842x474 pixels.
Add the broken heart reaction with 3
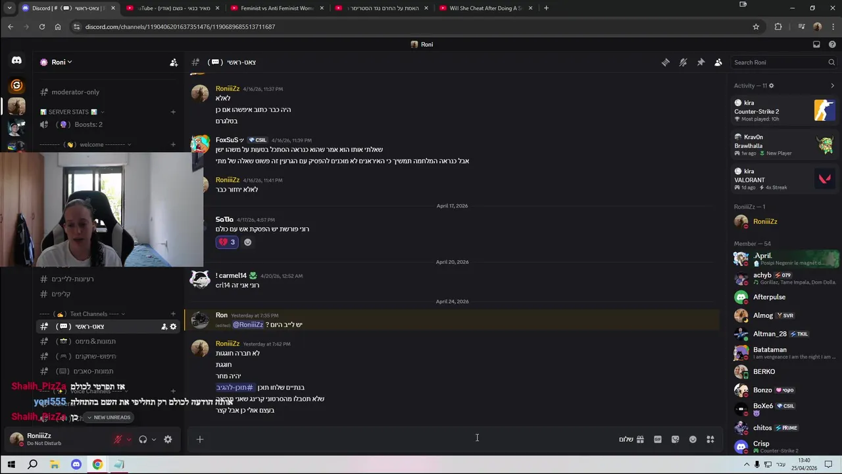pyautogui.click(x=226, y=242)
